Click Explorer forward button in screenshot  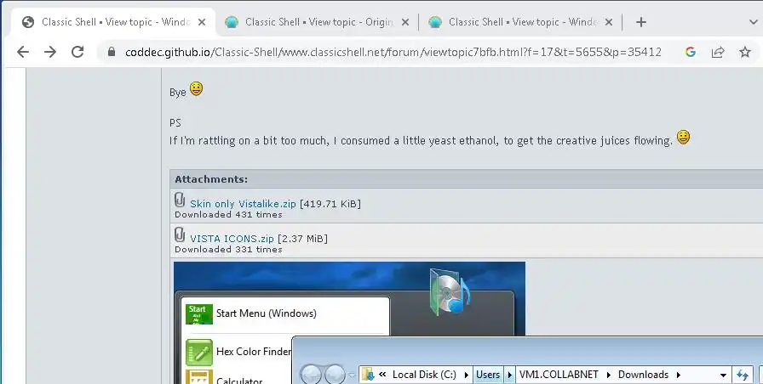(x=335, y=375)
